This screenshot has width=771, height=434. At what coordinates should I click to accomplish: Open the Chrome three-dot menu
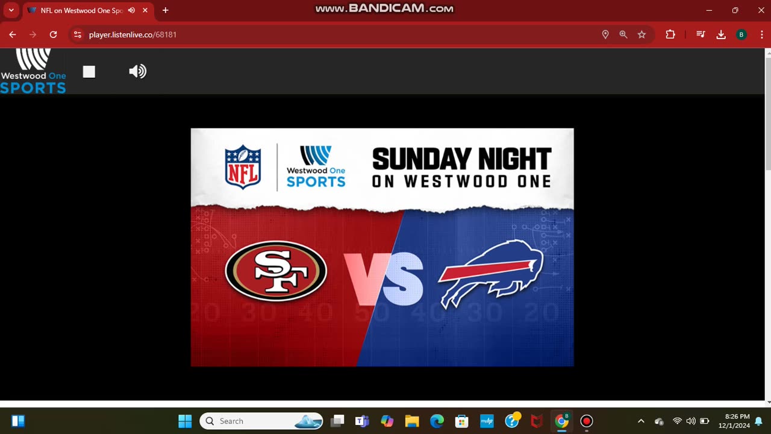pyautogui.click(x=762, y=35)
